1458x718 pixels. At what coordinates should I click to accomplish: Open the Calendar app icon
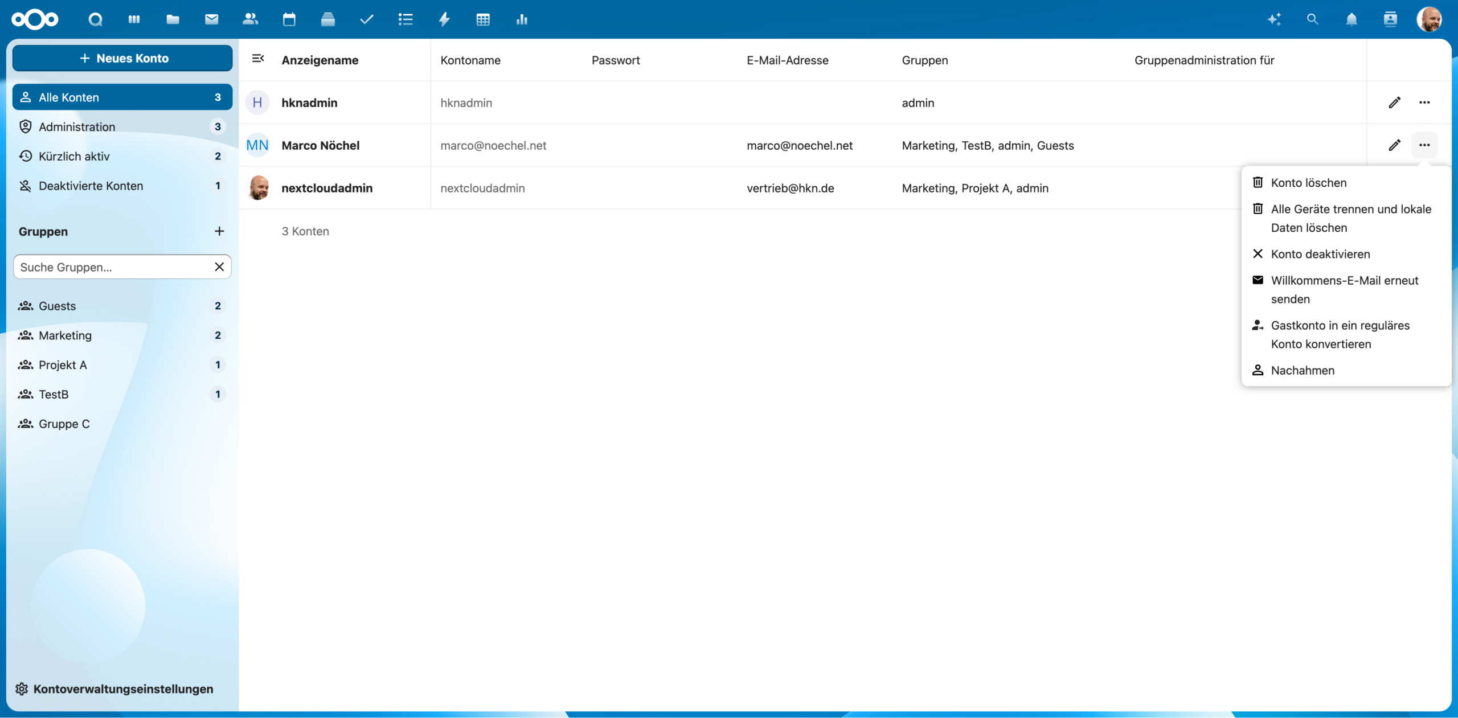[x=289, y=19]
